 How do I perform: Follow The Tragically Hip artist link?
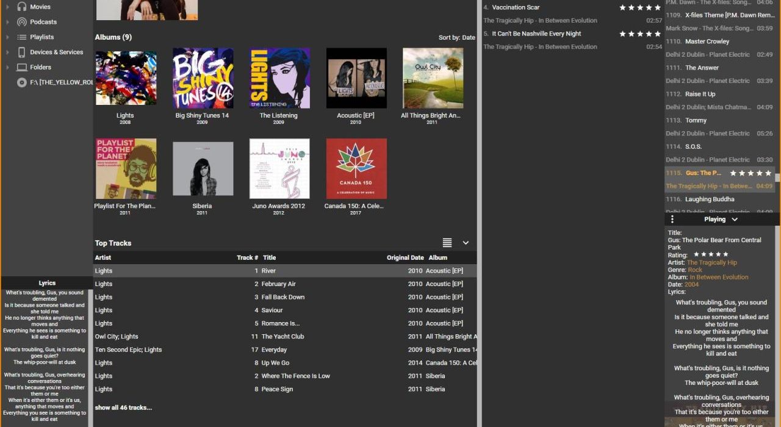pos(712,262)
